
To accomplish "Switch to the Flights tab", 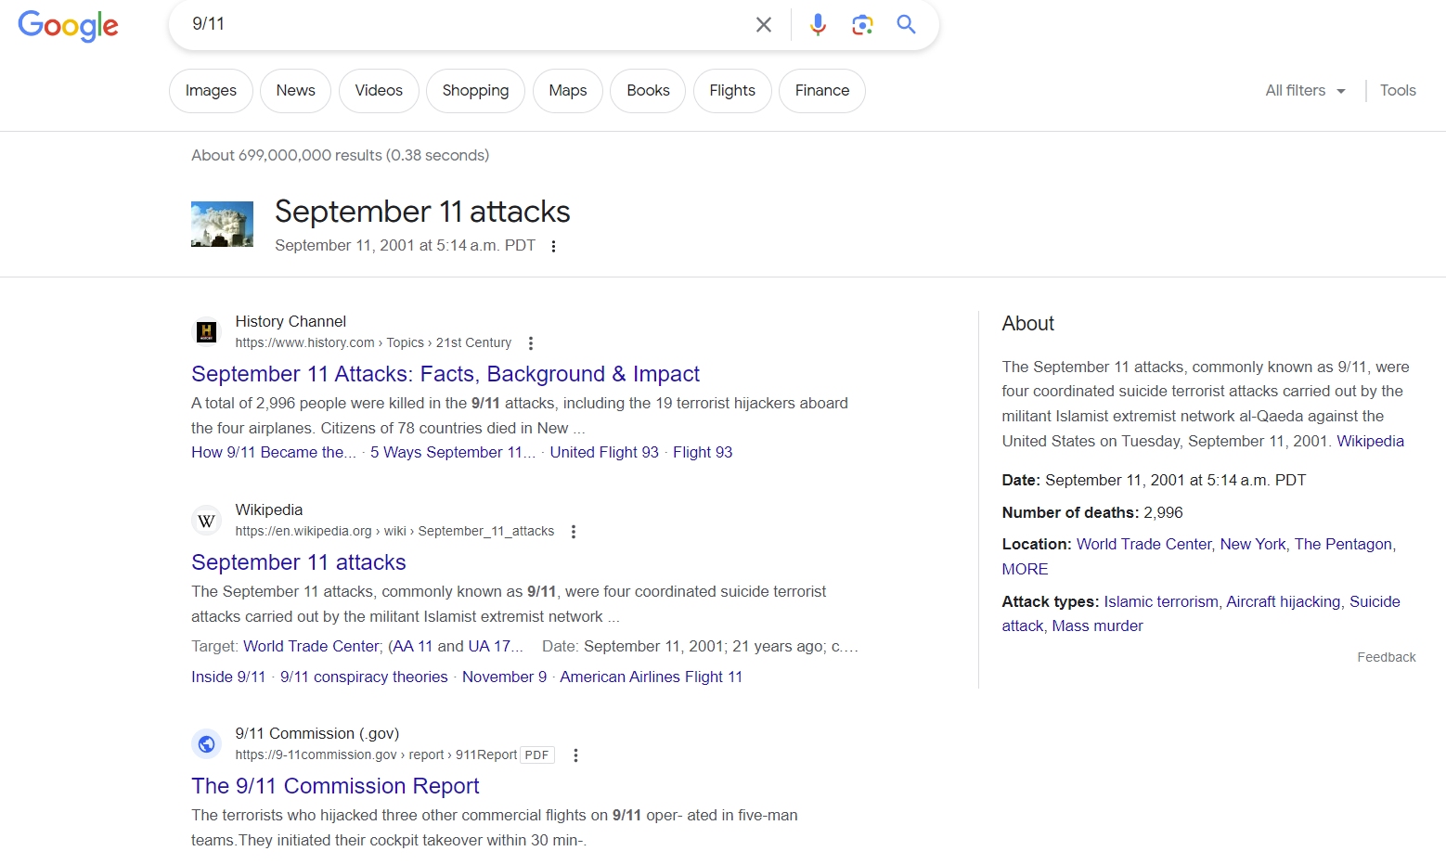I will click(x=732, y=91).
